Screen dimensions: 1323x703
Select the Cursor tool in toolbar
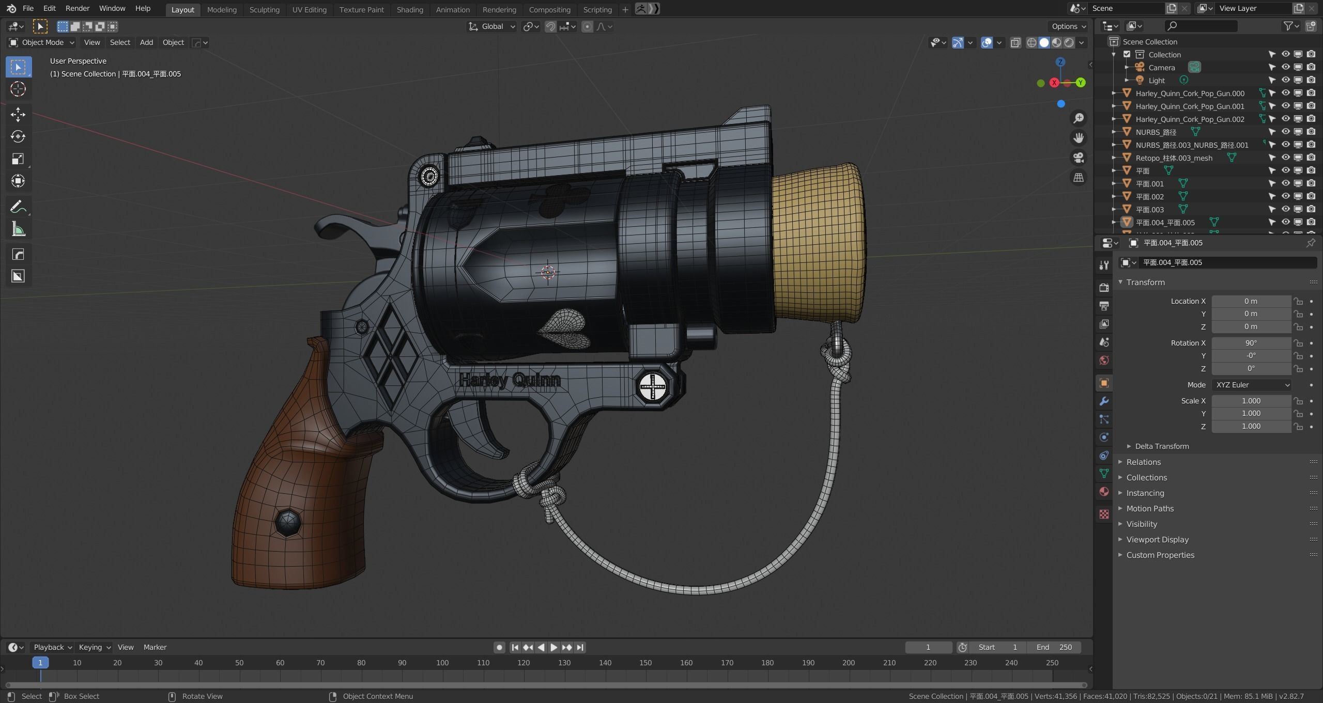pyautogui.click(x=18, y=89)
